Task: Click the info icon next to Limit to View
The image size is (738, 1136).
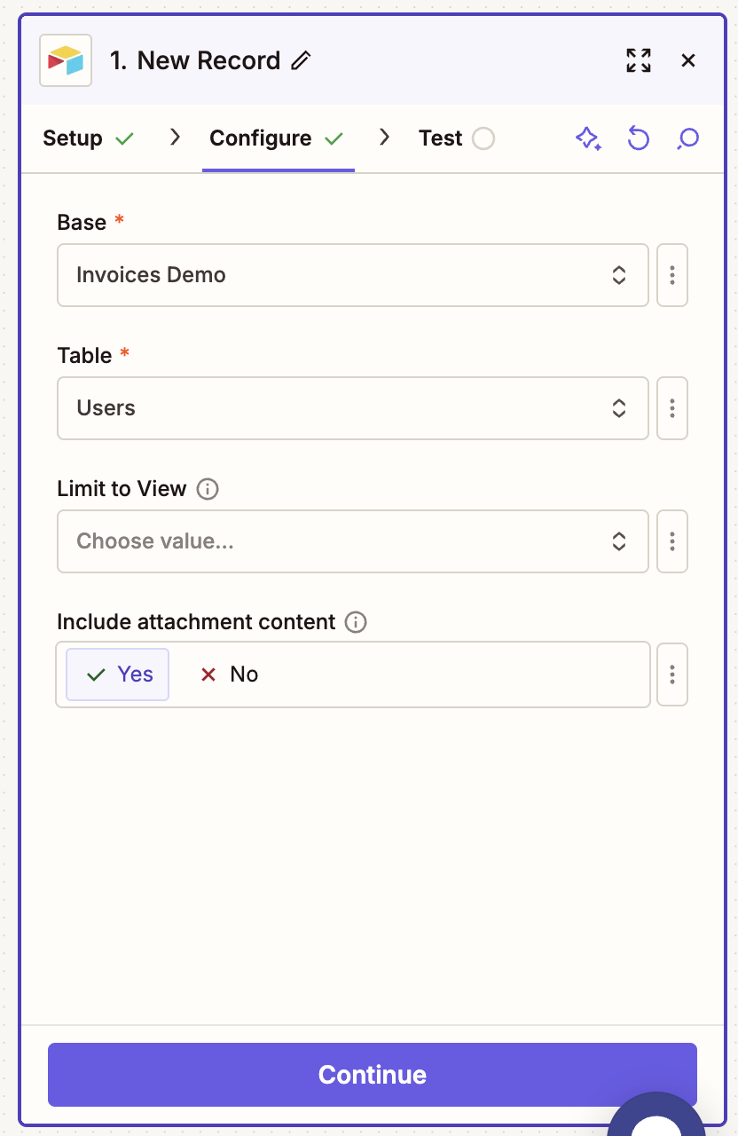Action: (208, 489)
